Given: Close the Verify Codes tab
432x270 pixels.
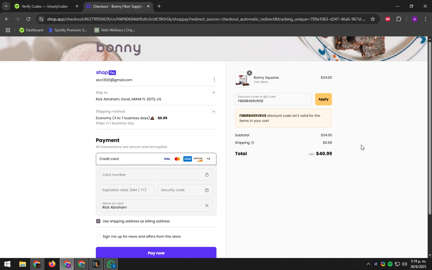Looking at the screenshot, I should [x=77, y=6].
